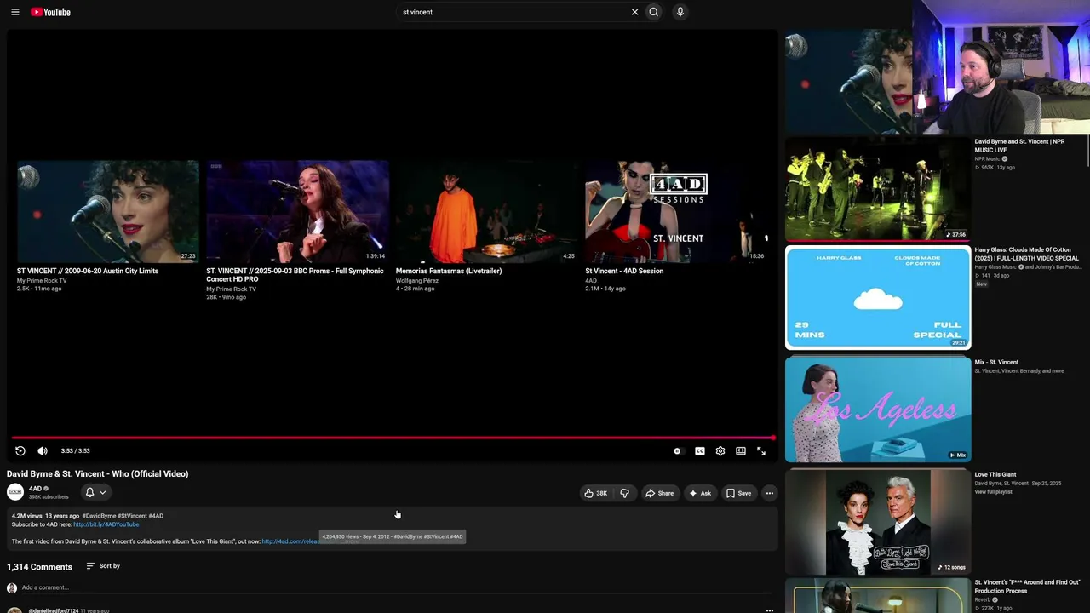Click the '3:53 / 3:53' time display
The height and width of the screenshot is (613, 1090).
tap(76, 451)
